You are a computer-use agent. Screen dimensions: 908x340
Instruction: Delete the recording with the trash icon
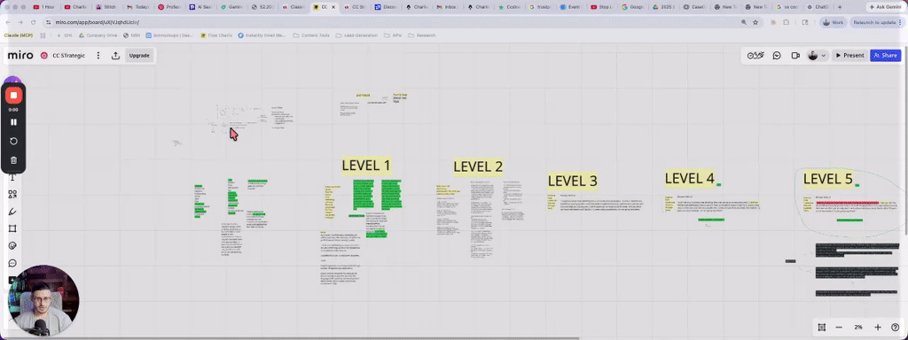[14, 160]
